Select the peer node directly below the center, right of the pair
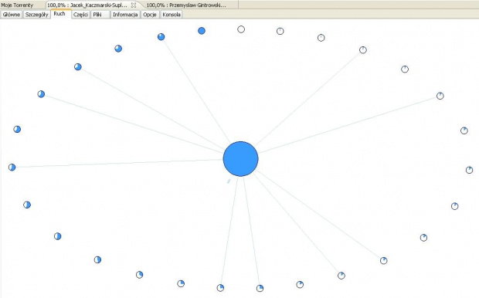479x298 pixels. point(260,288)
